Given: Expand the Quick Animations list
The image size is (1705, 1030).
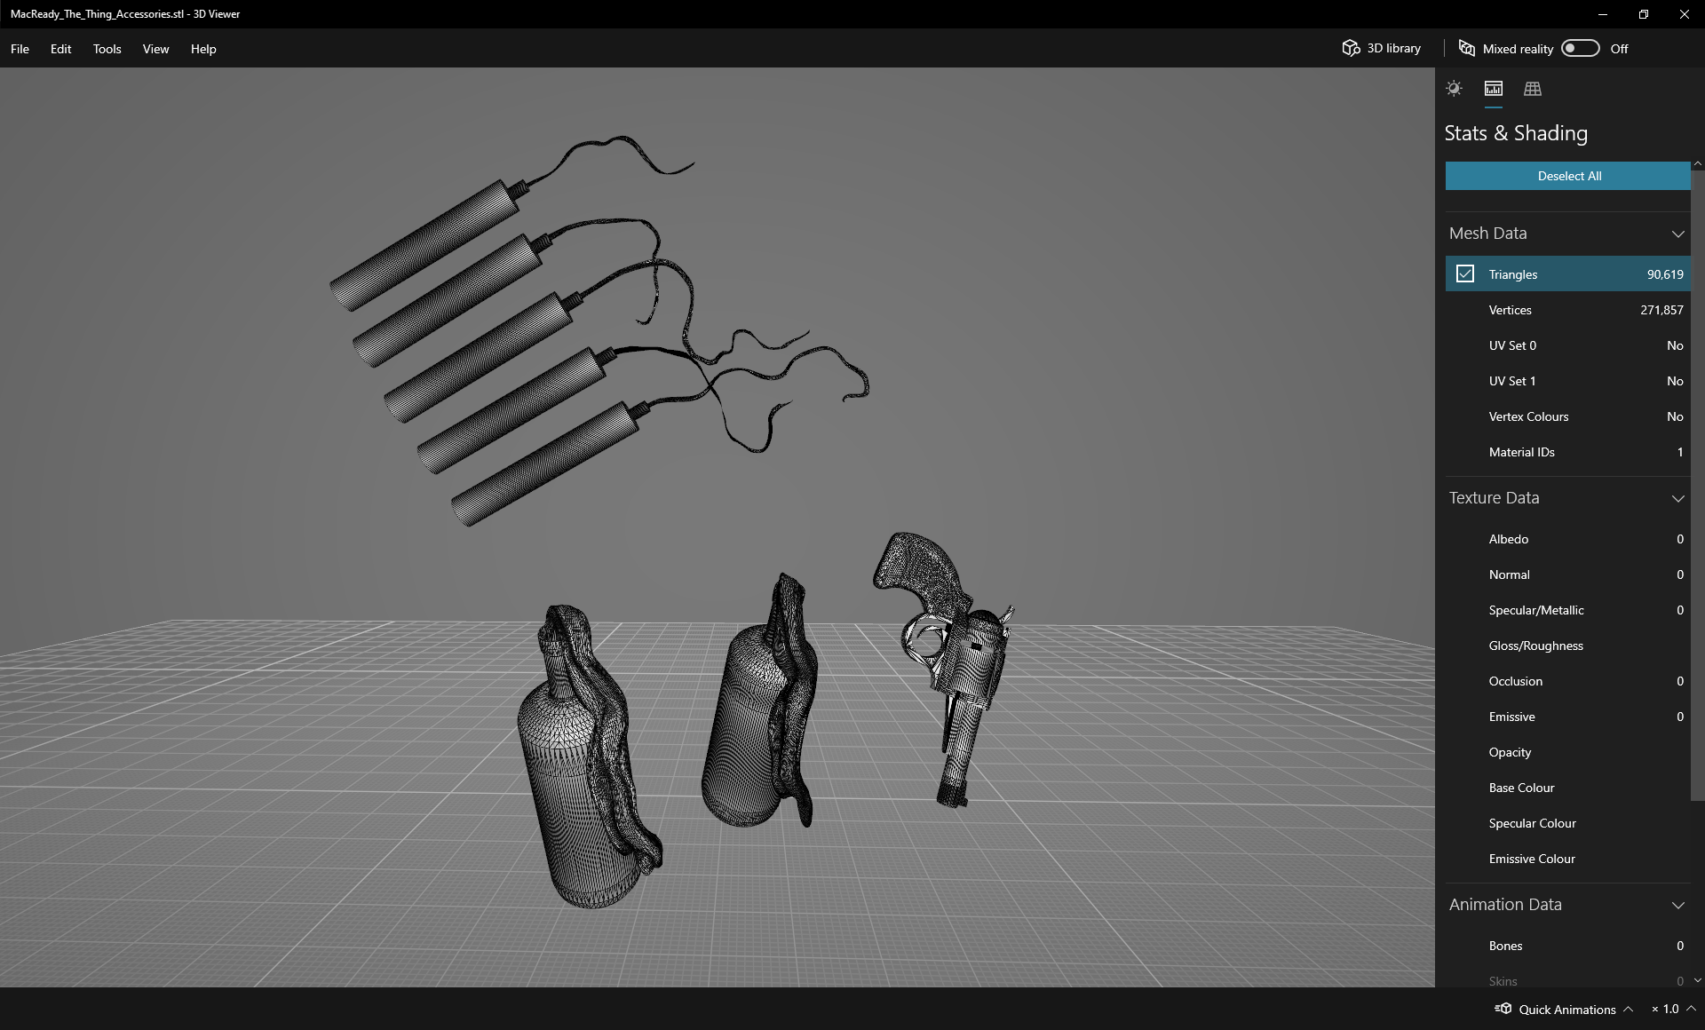Looking at the screenshot, I should click(x=1629, y=1010).
